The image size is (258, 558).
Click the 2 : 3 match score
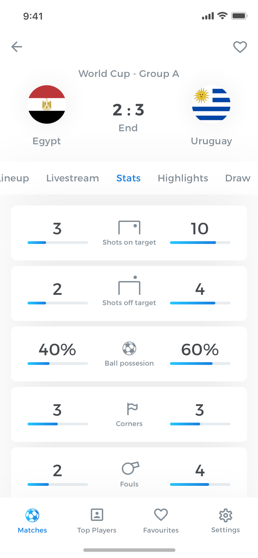pyautogui.click(x=128, y=110)
